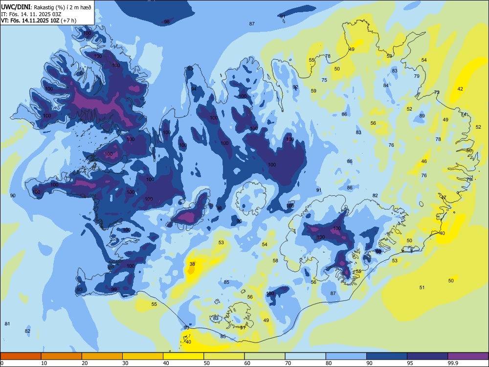Click the '20' legend label
Image resolution: width=489 pixels, height=367 pixels.
coord(85,363)
